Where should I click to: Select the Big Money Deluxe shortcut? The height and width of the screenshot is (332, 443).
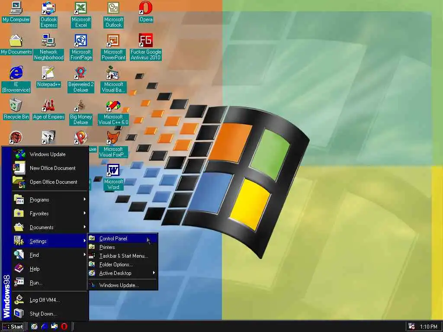tap(81, 112)
